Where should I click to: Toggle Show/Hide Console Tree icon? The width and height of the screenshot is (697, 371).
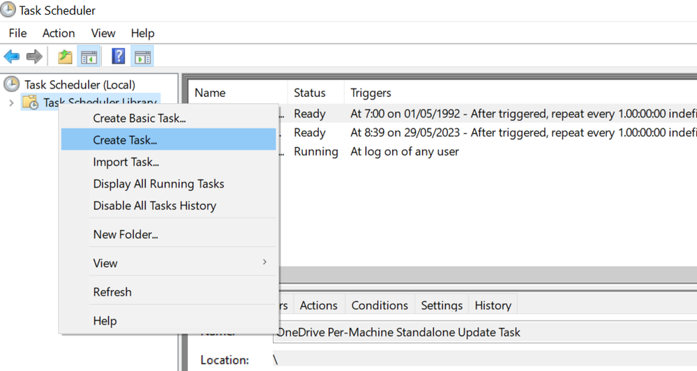coord(89,56)
